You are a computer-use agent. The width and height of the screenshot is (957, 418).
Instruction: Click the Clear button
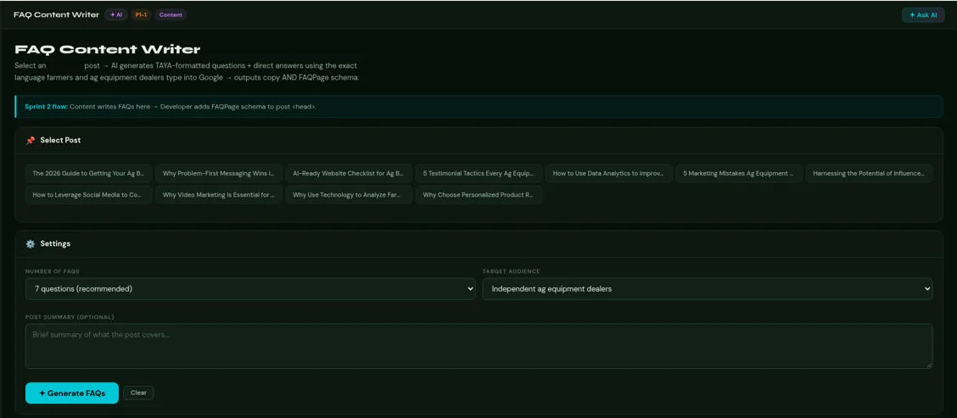click(138, 393)
